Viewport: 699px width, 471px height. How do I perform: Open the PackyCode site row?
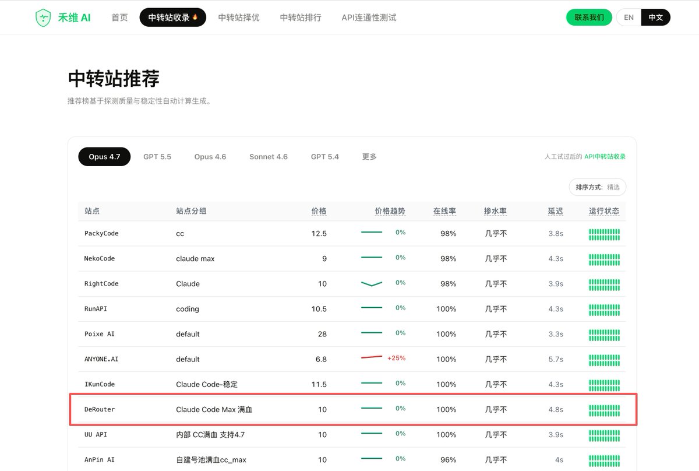[x=352, y=233]
